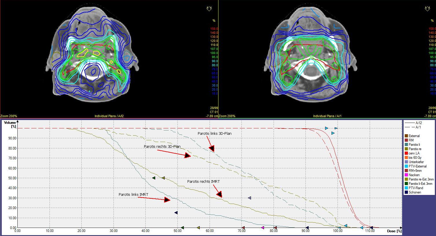Screen dimensions: 436x236
Task: Click the red cerv.LA color swatch
Action: coord(406,153)
